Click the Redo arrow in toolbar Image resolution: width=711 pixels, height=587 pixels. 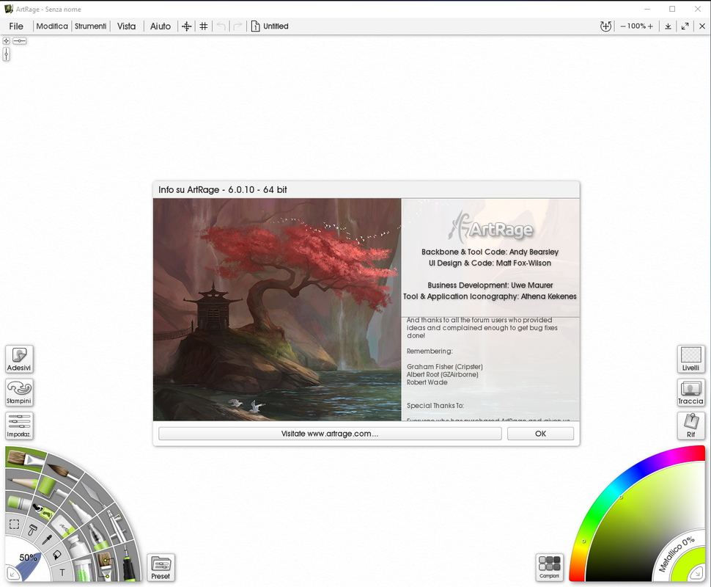point(237,26)
